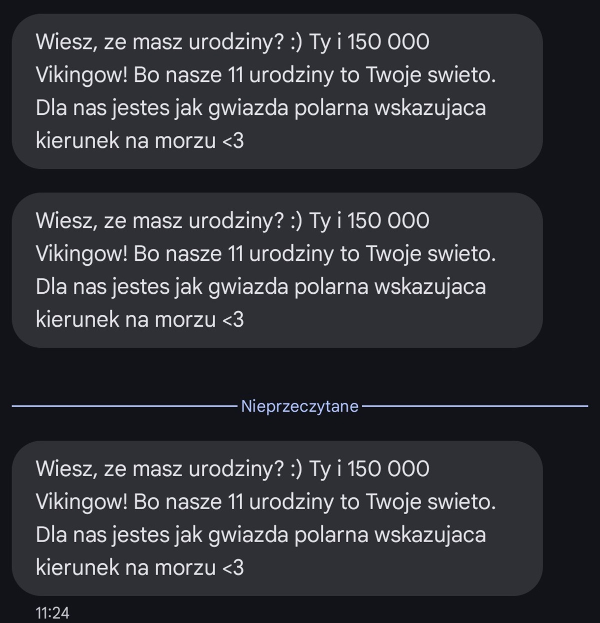Tap the 11:24 timestamp
This screenshot has height=623, width=600.
[52, 613]
